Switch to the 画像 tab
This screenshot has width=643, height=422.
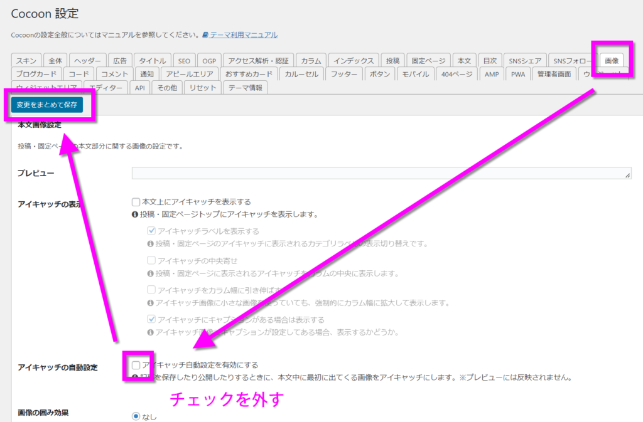611,61
